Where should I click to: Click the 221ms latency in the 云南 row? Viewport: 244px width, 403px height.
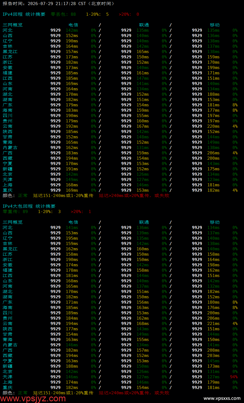213,324
